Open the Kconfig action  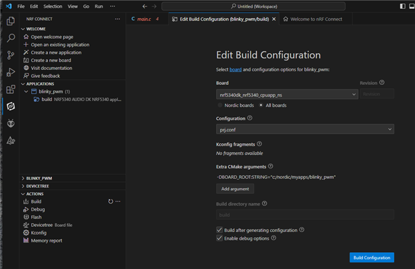(38, 233)
